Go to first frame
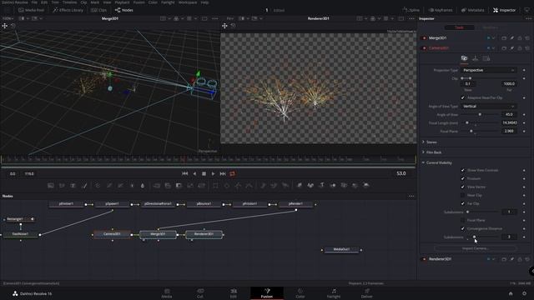The width and height of the screenshot is (534, 300). [x=185, y=174]
